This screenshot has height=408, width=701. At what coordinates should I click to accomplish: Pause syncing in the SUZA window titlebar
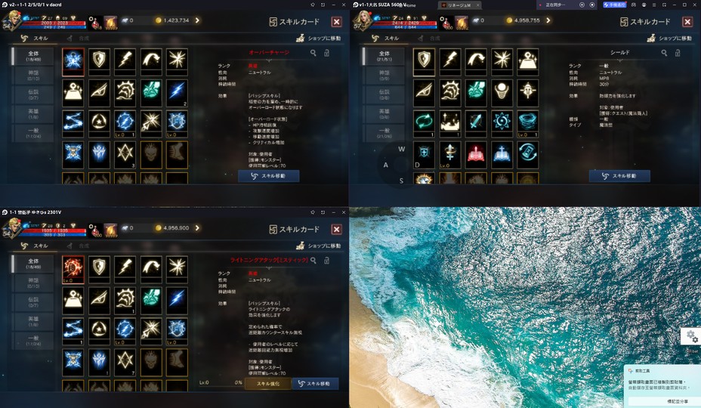tap(582, 5)
